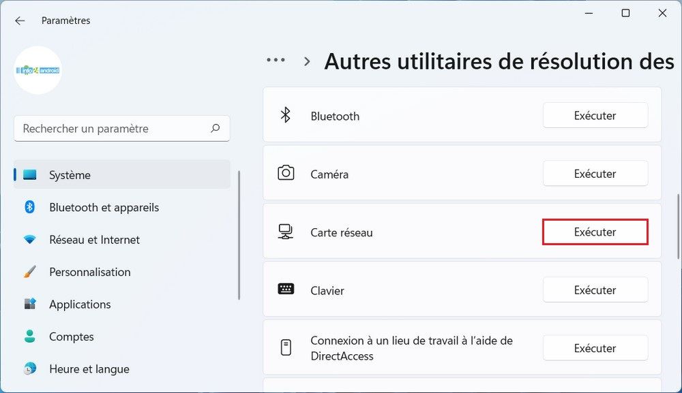
Task: Go back using the arrow button
Action: coord(19,20)
